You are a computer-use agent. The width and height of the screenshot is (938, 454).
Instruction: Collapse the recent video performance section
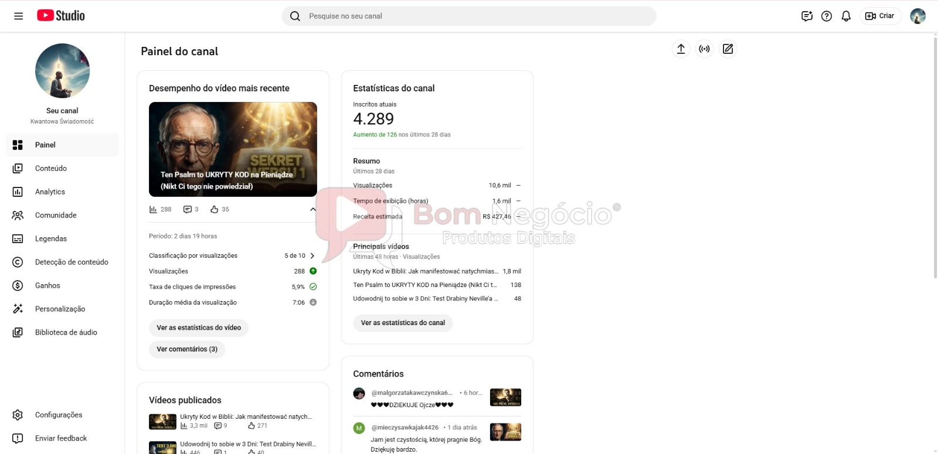click(312, 209)
